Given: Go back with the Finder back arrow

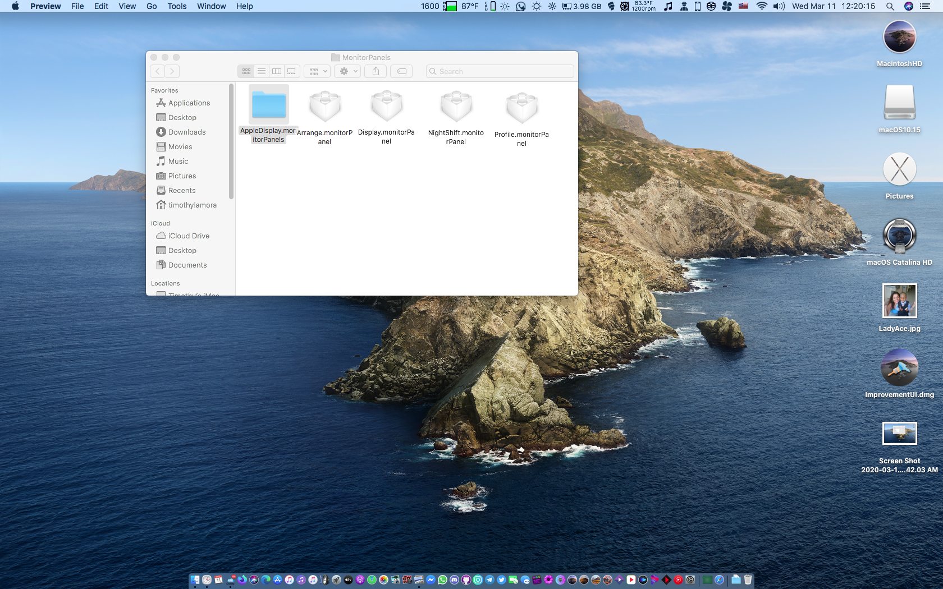Looking at the screenshot, I should click(x=158, y=71).
